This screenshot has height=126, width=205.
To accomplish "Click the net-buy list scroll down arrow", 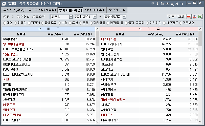I will (x=200, y=121).
